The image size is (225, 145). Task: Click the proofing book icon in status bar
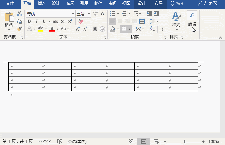[59, 141]
